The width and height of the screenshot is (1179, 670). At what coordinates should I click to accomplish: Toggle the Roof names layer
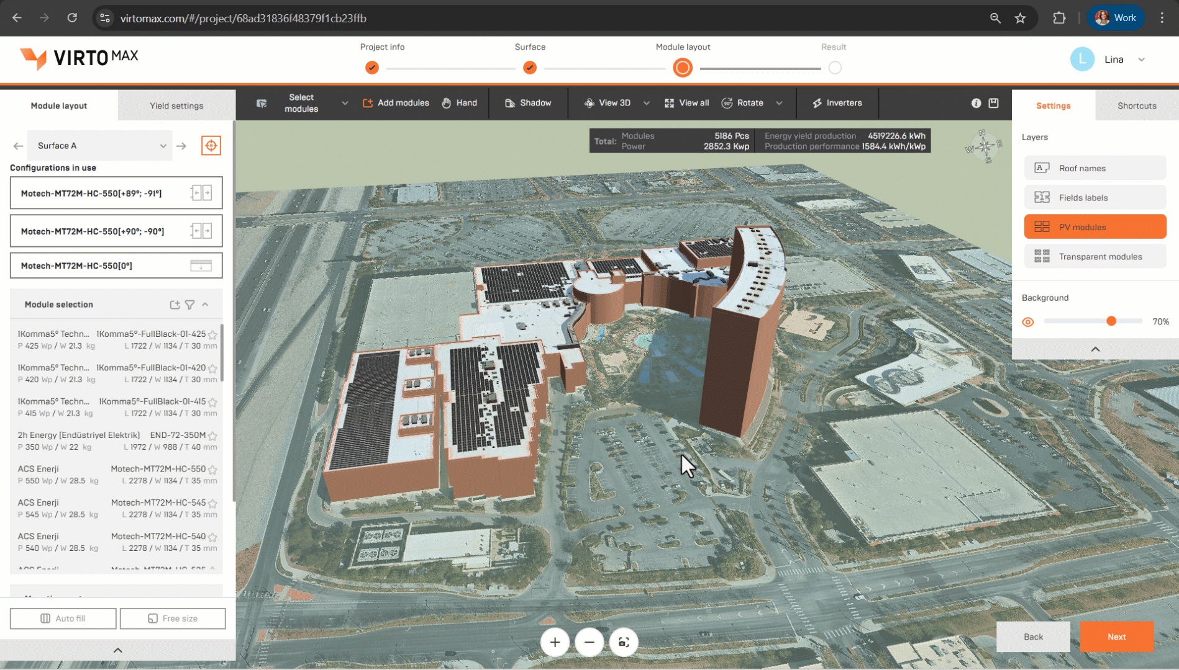click(x=1095, y=168)
